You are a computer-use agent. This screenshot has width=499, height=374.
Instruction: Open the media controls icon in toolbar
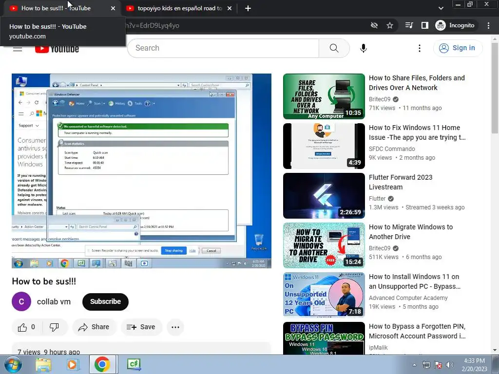[409, 25]
